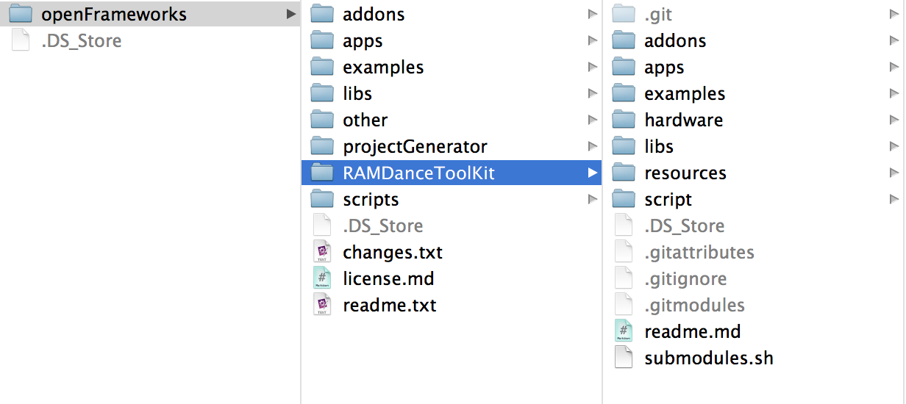Click the submodules.sh file icon
This screenshot has width=906, height=404.
[624, 358]
